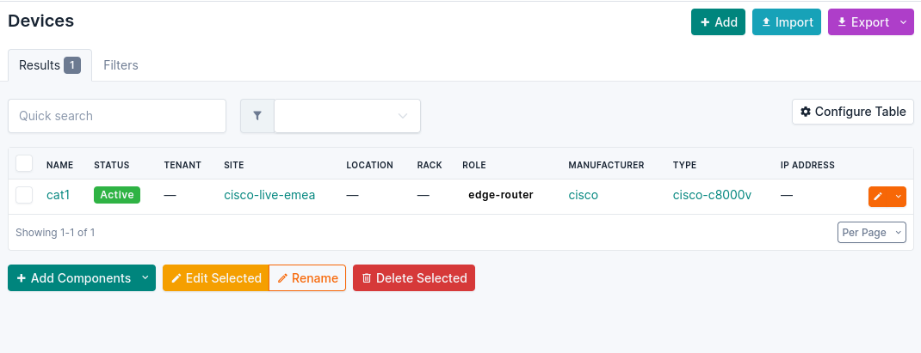921x353 pixels.
Task: Open the Per Page dropdown
Action: tap(872, 232)
